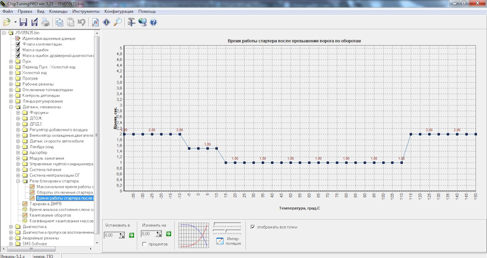Click the curve shape preview thumbnail
This screenshot has height=258, width=487.
click(x=194, y=235)
